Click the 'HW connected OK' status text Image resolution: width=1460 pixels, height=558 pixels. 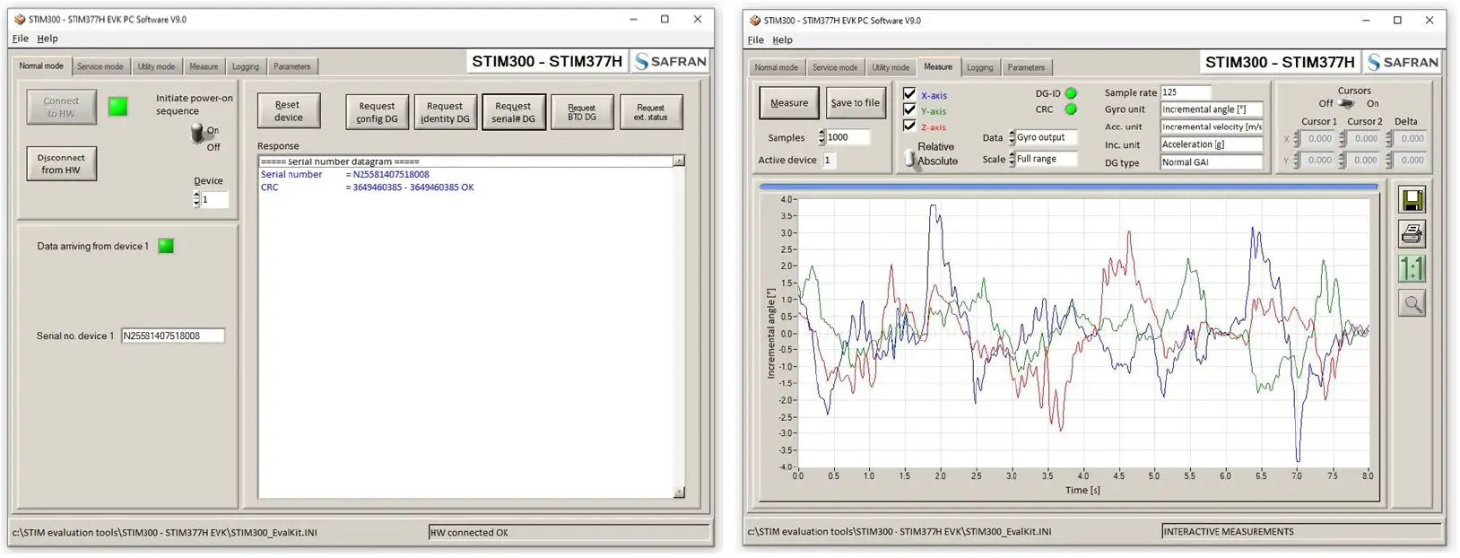coord(469,533)
